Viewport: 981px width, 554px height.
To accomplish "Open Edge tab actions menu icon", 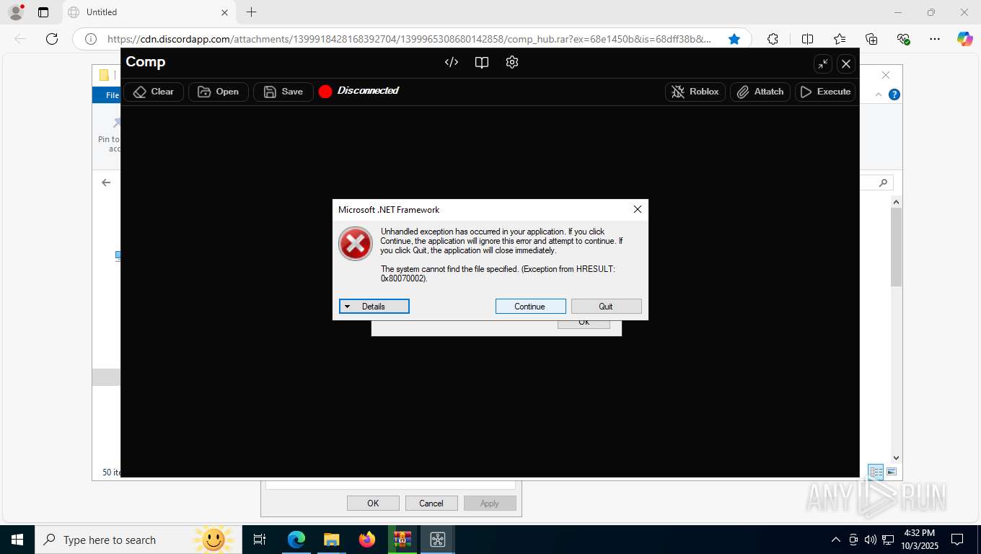I will tap(43, 12).
